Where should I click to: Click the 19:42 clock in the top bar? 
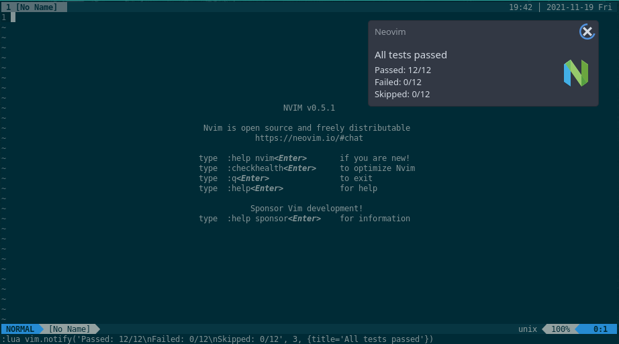pos(520,7)
